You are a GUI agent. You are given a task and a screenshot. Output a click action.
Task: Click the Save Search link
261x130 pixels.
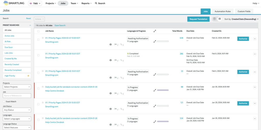60,26
